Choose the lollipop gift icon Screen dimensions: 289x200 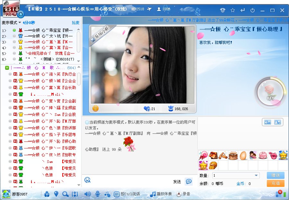[x=203, y=156]
